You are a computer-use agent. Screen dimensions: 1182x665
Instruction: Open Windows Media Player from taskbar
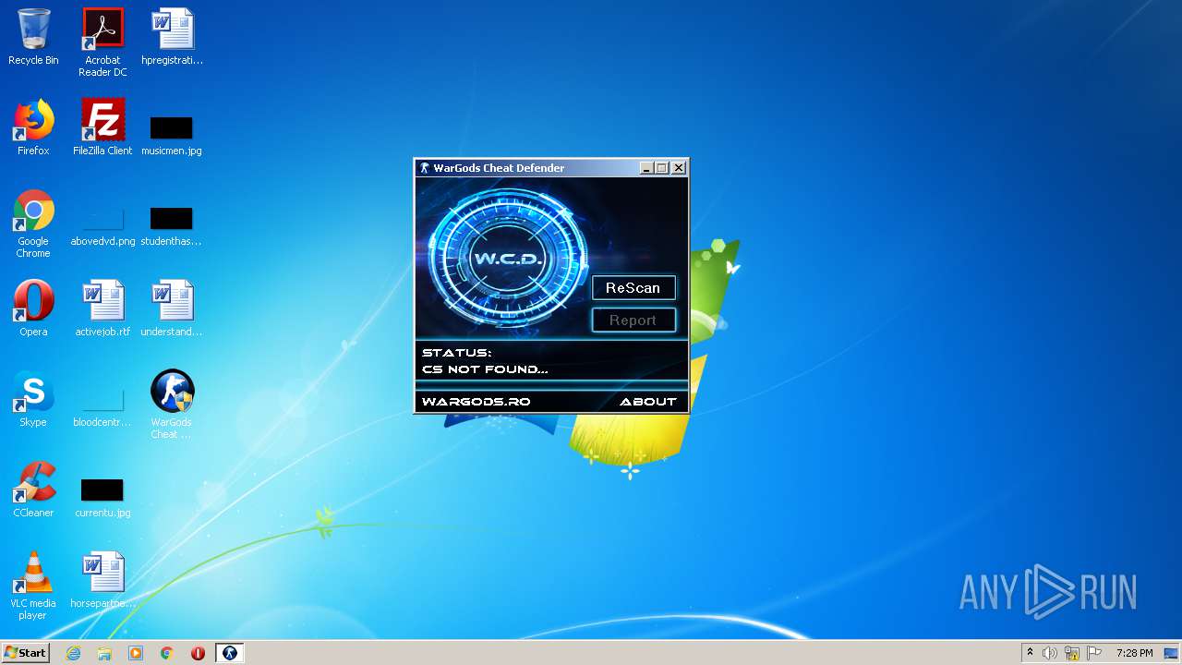(x=136, y=653)
